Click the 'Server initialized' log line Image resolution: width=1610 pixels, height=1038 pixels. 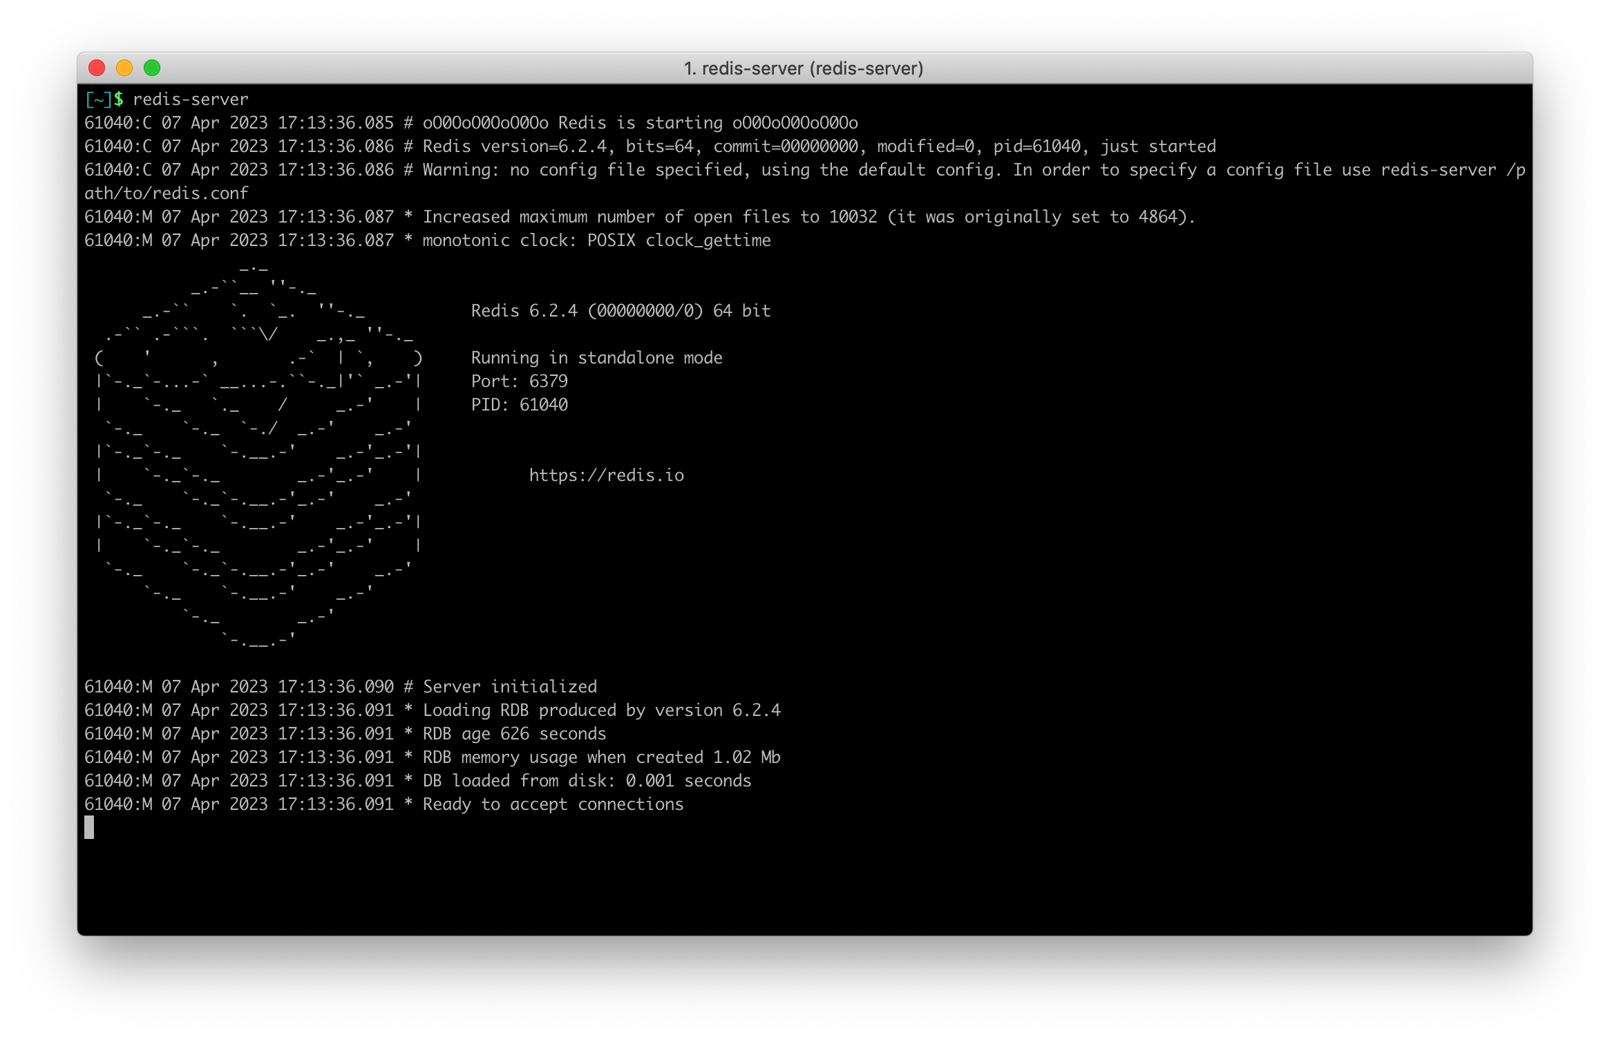tap(509, 687)
